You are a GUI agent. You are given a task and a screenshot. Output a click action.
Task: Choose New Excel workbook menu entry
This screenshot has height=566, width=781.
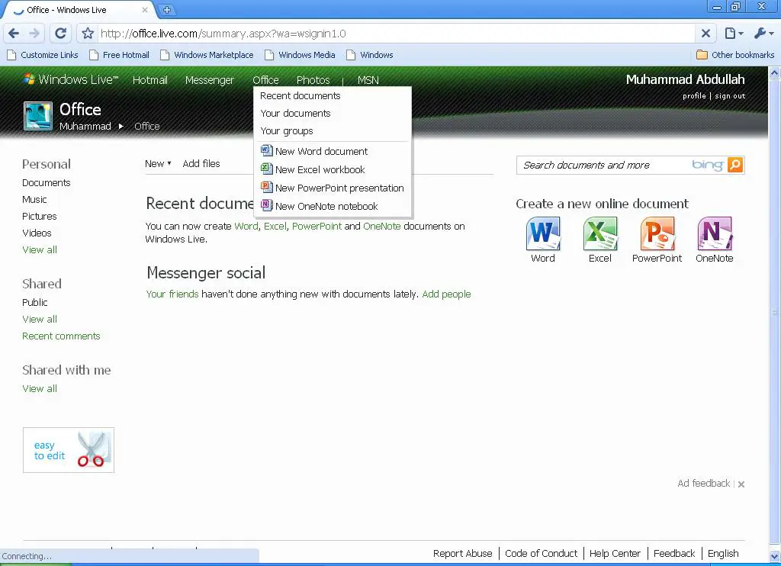click(320, 169)
